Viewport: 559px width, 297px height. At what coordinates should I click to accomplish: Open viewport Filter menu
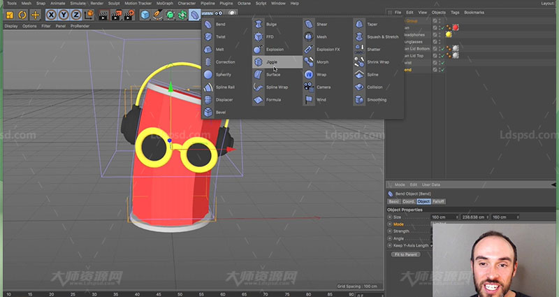46,26
